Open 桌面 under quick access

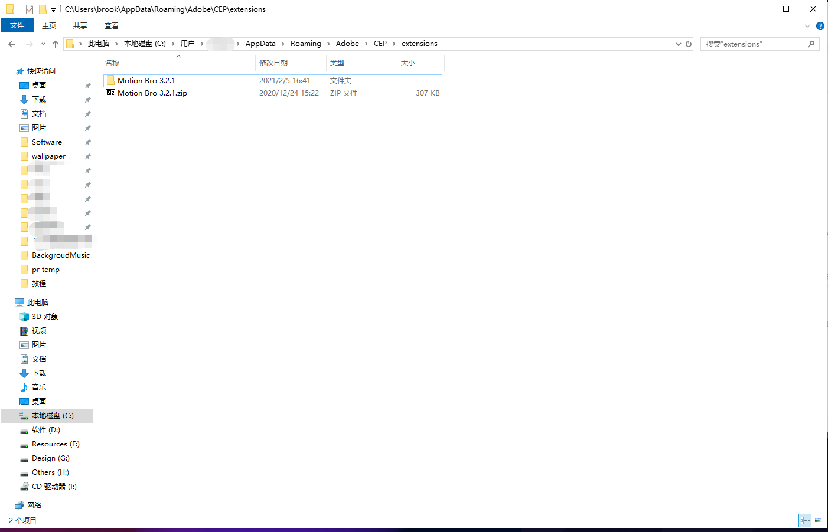39,86
